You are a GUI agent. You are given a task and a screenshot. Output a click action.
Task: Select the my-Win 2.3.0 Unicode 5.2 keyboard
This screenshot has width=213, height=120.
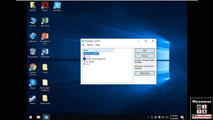click(94, 59)
